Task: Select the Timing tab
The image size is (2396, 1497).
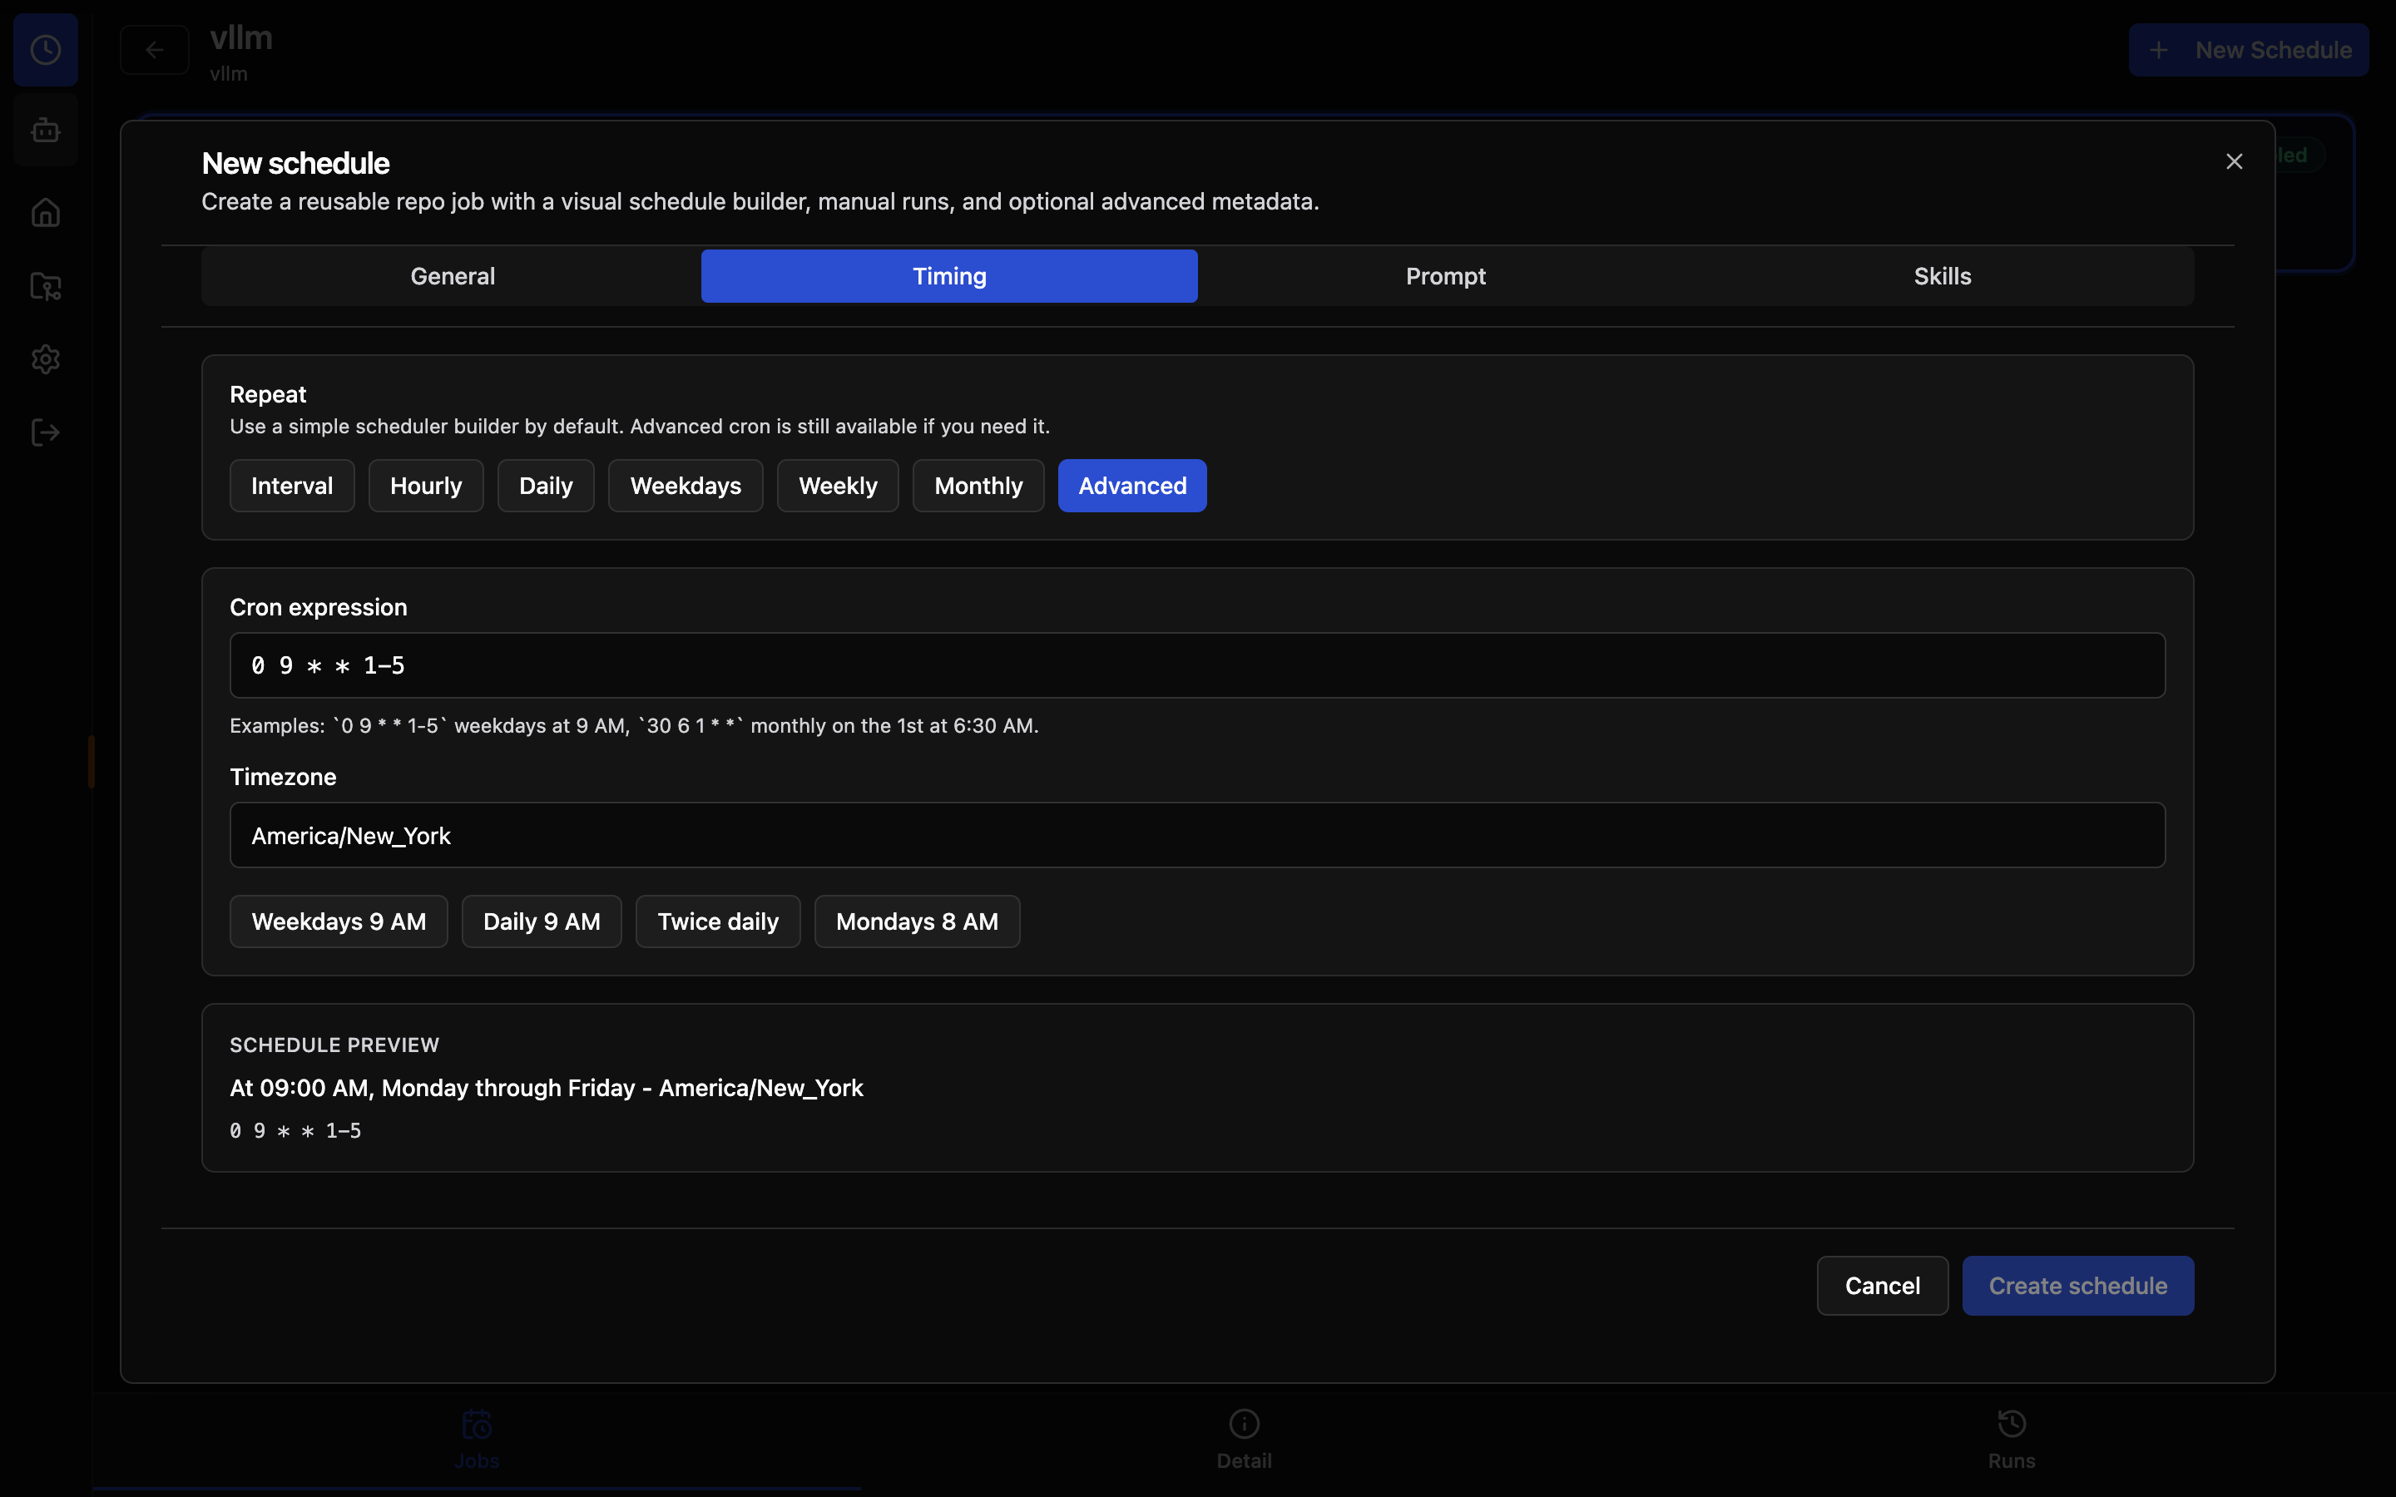Action: pyautogui.click(x=949, y=276)
